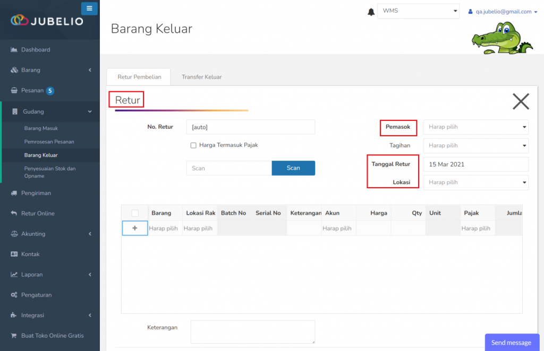Click the Pengaturan gears icon
Image resolution: width=544 pixels, height=351 pixels.
(14, 295)
